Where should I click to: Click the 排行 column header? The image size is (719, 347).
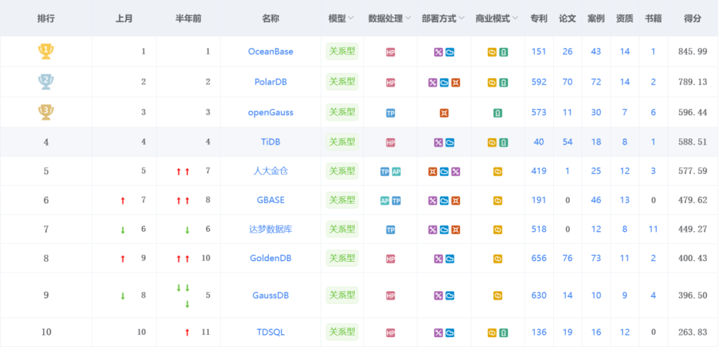(x=46, y=19)
